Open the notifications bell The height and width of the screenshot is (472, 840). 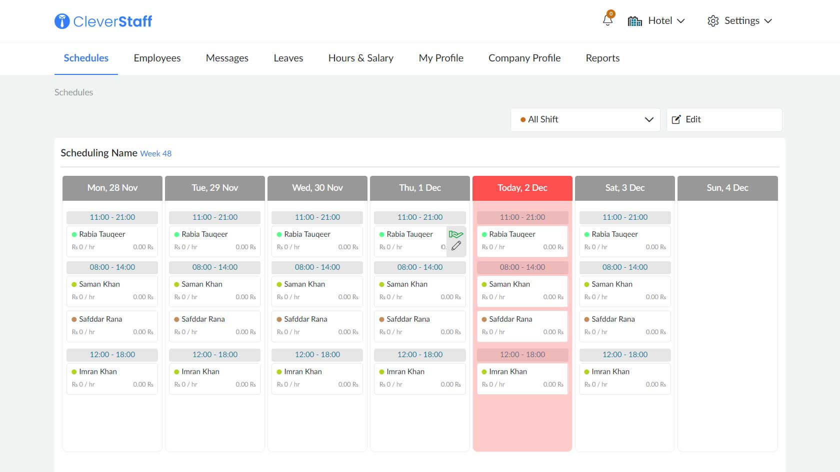point(607,20)
